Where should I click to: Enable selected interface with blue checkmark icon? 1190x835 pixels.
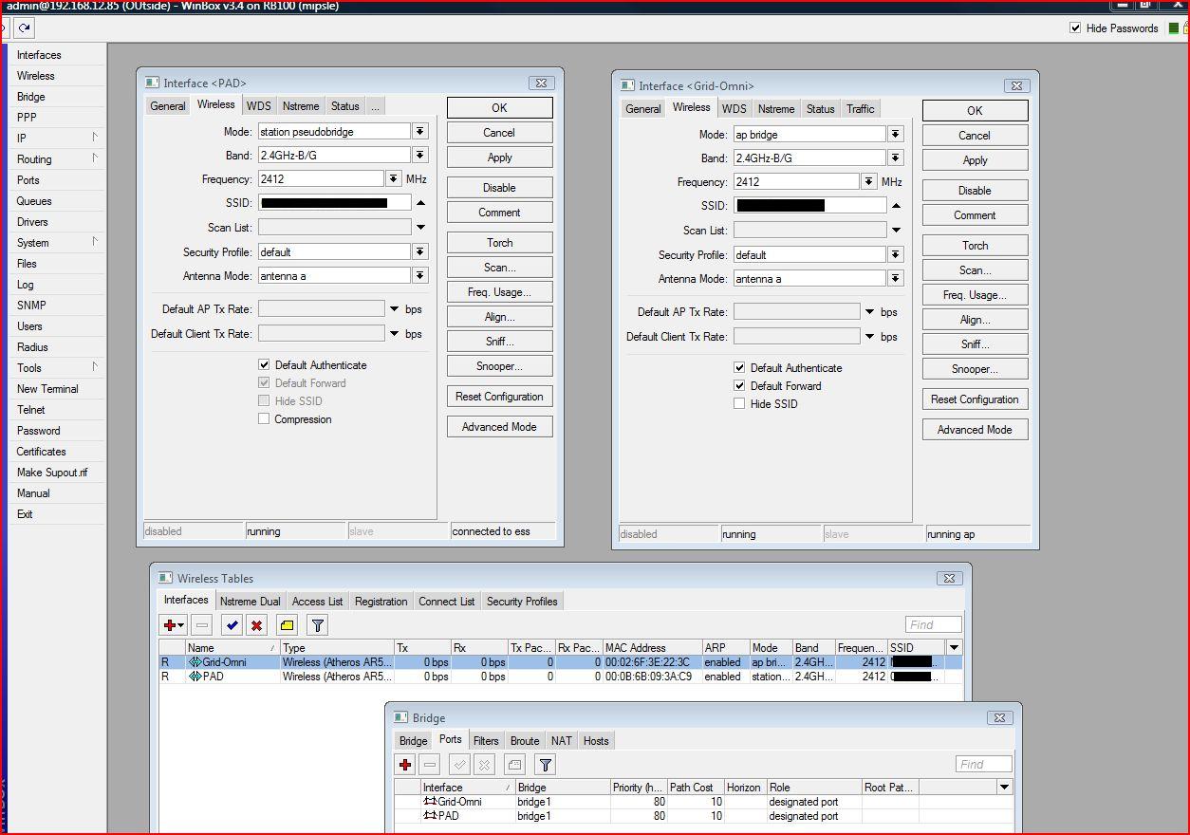coord(232,625)
